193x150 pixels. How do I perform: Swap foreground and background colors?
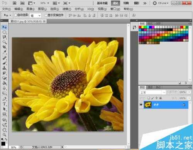6,139
